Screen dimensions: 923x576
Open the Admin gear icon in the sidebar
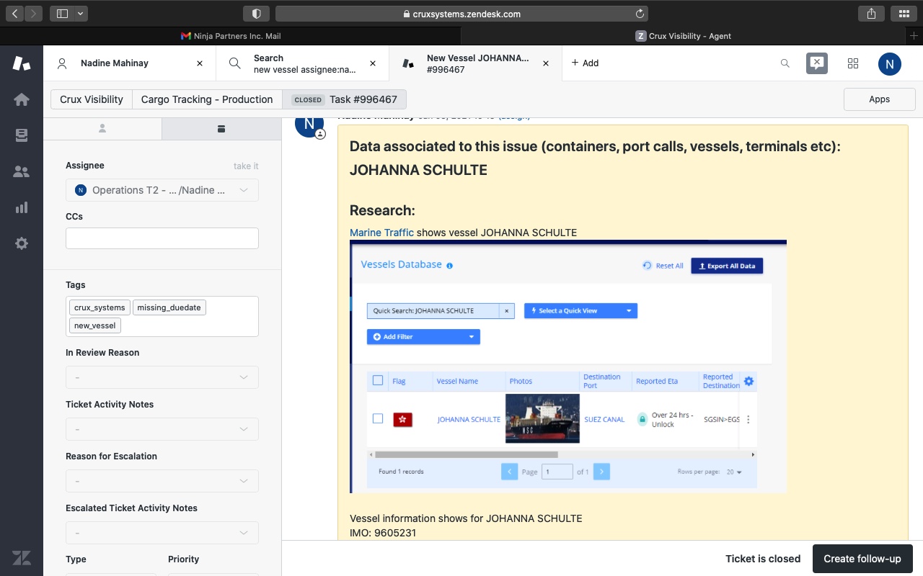click(x=22, y=243)
